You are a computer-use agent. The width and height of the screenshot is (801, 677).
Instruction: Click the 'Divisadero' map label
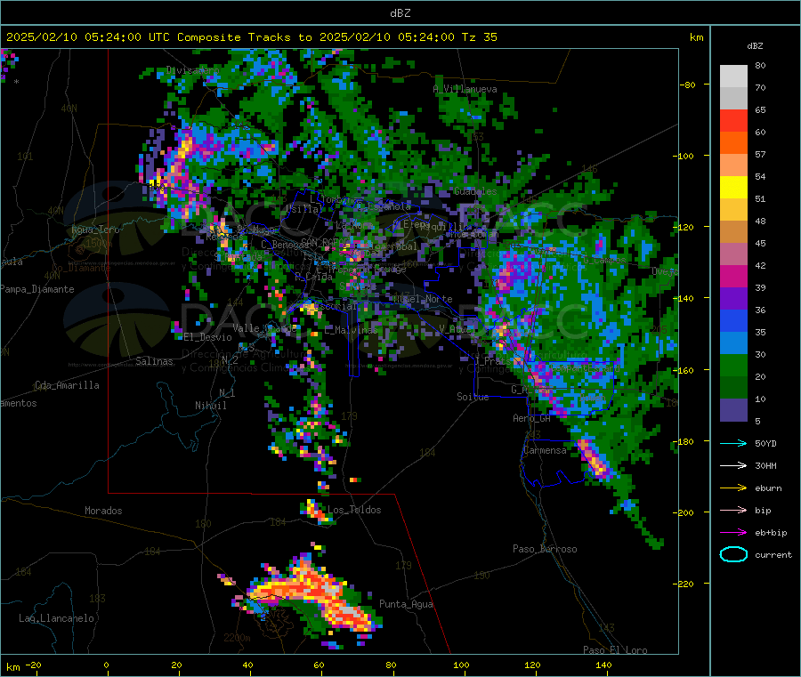point(193,70)
